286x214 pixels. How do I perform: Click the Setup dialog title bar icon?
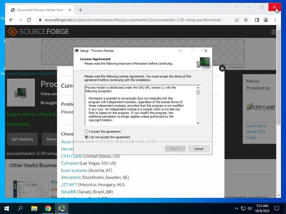(77, 51)
